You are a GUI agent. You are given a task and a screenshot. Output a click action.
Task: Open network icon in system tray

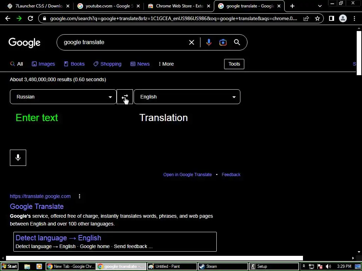pos(311,267)
